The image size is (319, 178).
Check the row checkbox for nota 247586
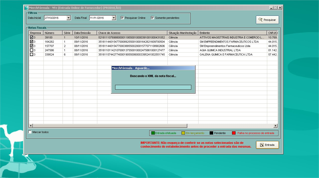31,50
